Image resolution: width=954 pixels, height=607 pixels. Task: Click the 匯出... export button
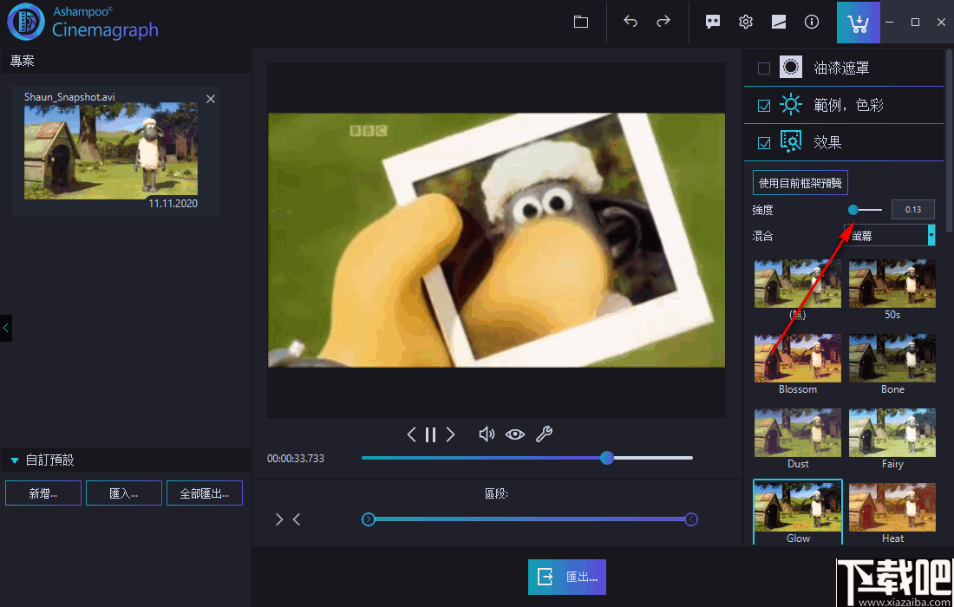[567, 577]
